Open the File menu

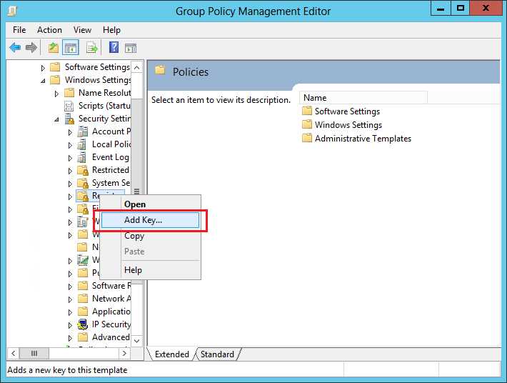(x=19, y=30)
